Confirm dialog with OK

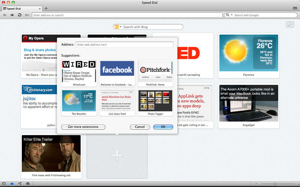pyautogui.click(x=163, y=127)
